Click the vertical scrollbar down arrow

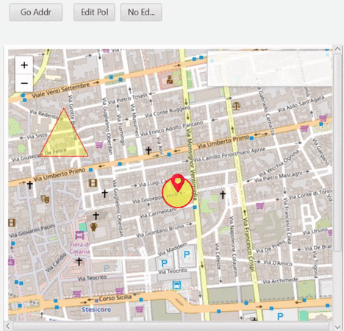pos(337,327)
